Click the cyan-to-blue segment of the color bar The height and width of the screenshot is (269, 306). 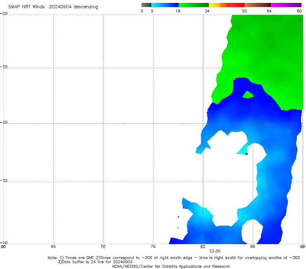pyautogui.click(x=165, y=5)
